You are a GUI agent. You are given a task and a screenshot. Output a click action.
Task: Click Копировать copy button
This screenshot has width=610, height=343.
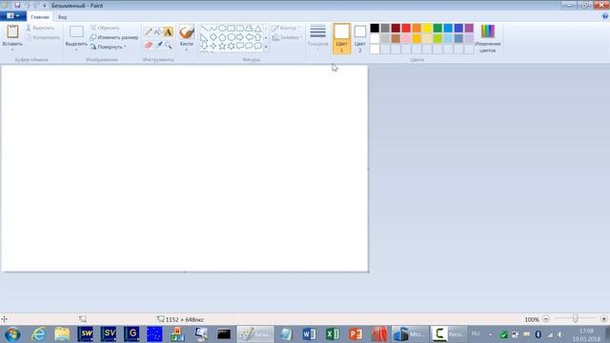click(43, 37)
